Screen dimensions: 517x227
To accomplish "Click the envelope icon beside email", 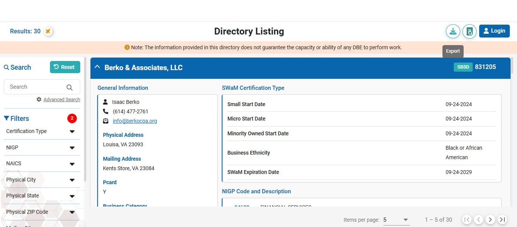I will click(x=106, y=121).
